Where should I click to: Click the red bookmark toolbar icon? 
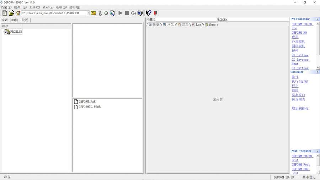(x=155, y=13)
